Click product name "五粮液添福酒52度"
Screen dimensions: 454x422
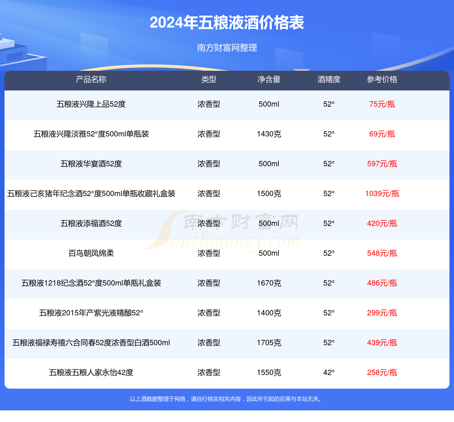coord(91,223)
